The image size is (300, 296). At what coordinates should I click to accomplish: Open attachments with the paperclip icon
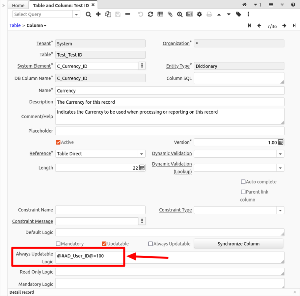[170, 14]
